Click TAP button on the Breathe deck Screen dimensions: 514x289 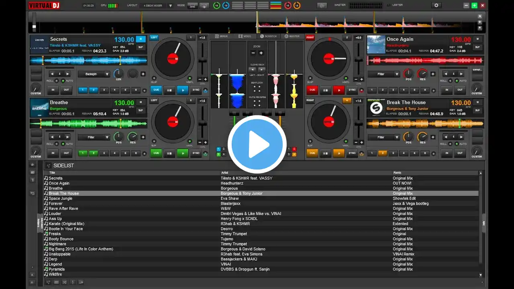pos(141,110)
